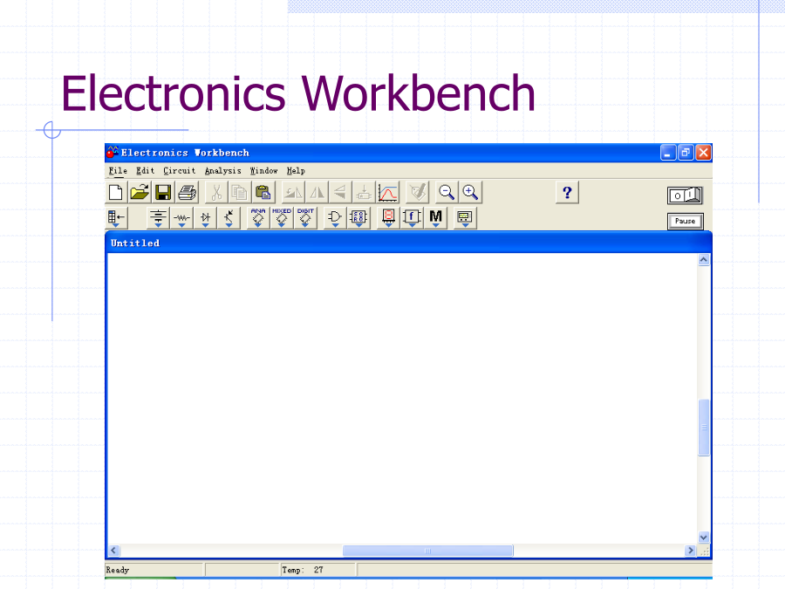Open the Analysis menu
The height and width of the screenshot is (589, 785).
[222, 171]
